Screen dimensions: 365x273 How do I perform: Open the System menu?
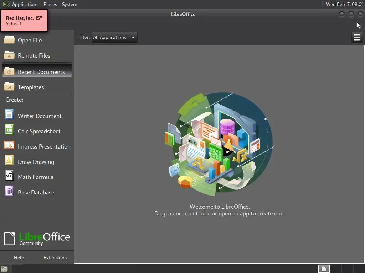[x=70, y=4]
